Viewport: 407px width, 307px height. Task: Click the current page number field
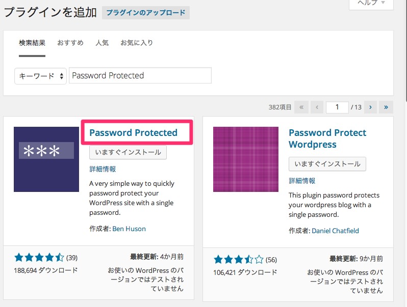[337, 107]
